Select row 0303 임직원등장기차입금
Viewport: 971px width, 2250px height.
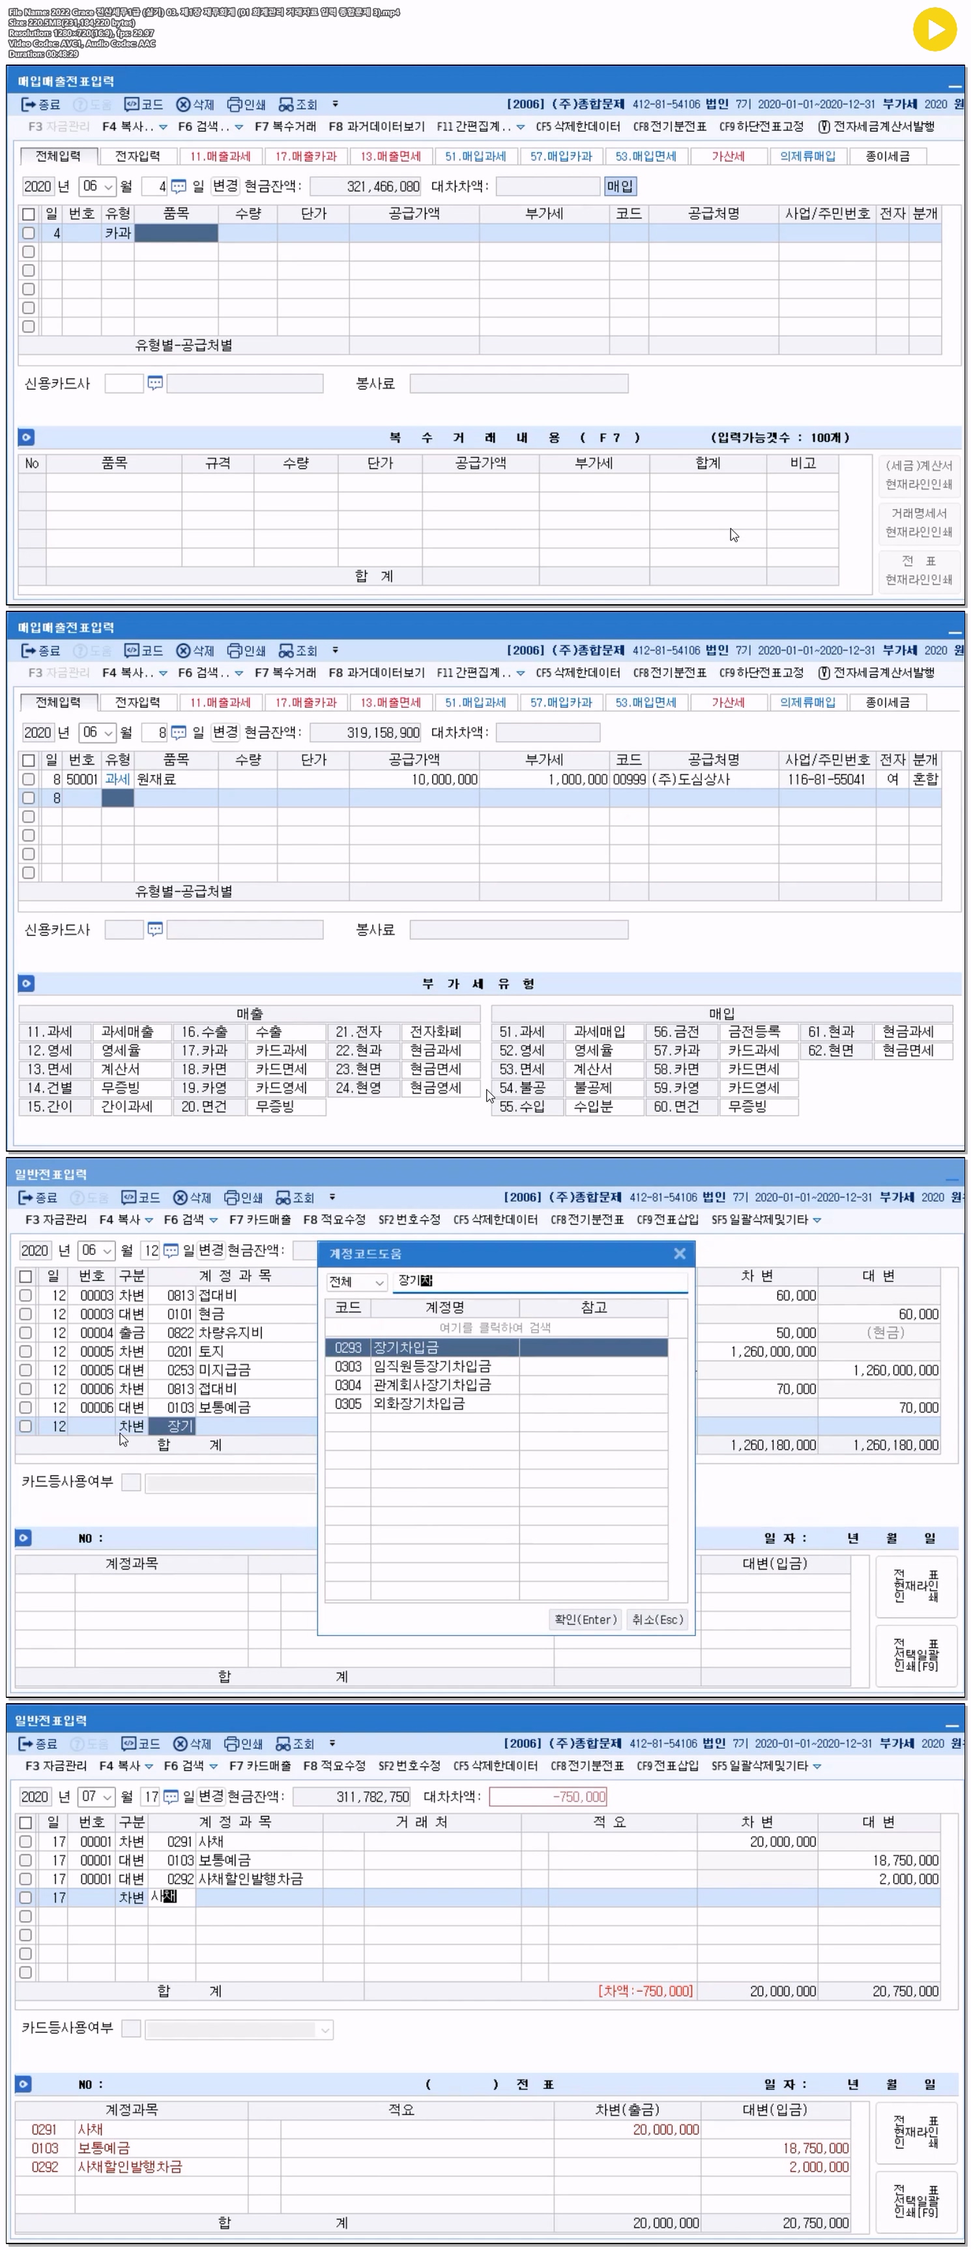[x=496, y=1367]
